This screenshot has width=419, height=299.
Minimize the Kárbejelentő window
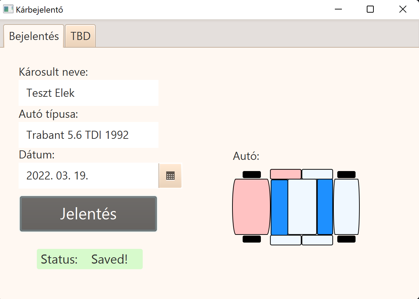338,9
